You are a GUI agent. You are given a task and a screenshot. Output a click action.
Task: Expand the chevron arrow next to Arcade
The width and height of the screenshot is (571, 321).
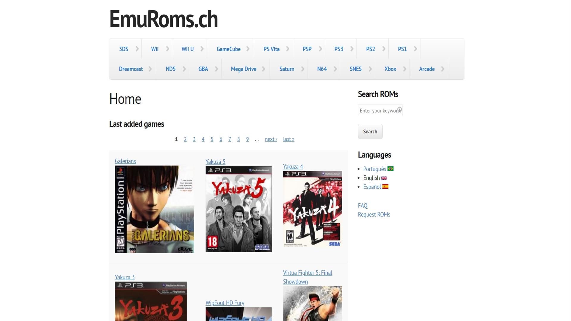click(443, 69)
